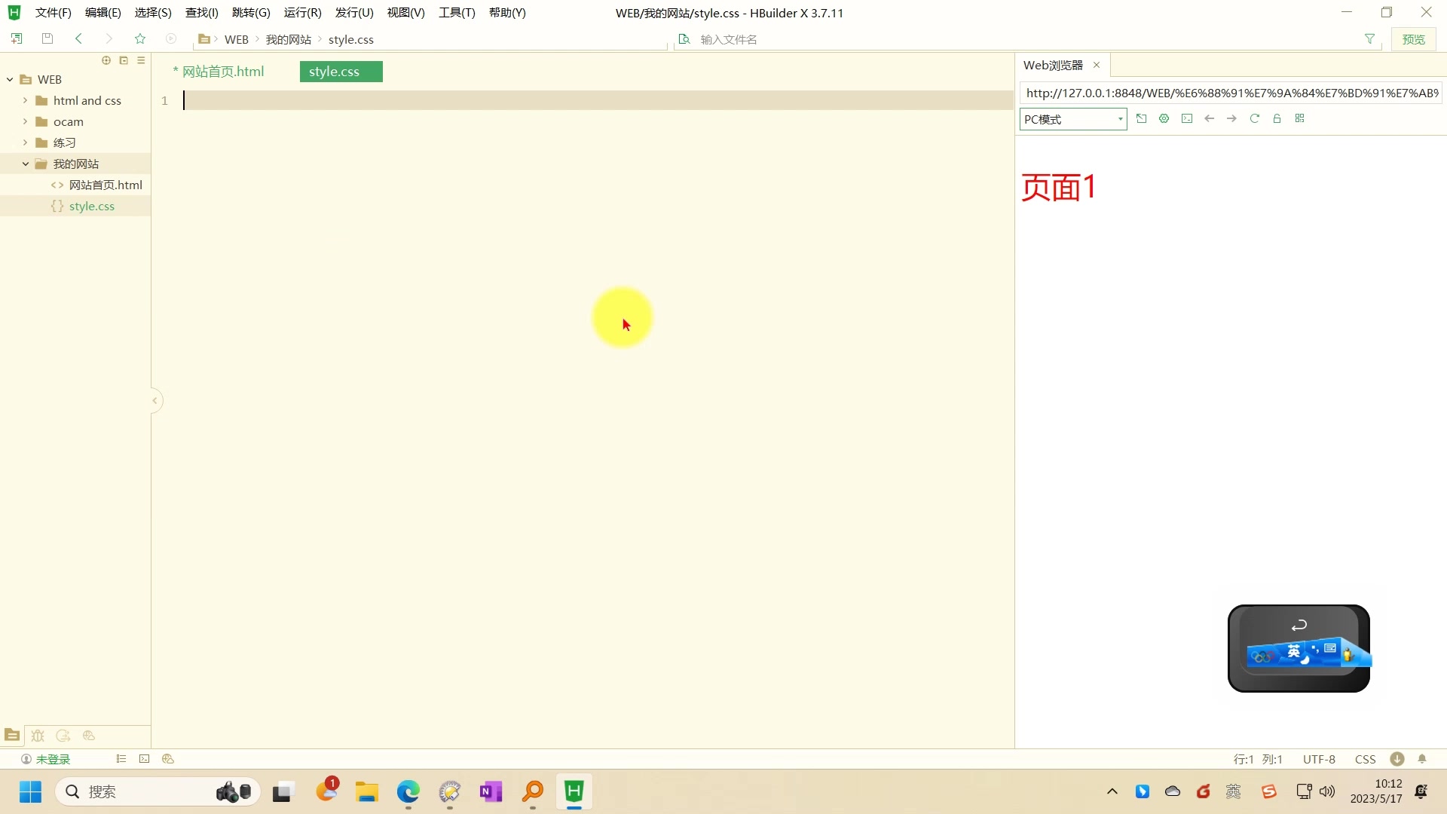Image resolution: width=1447 pixels, height=814 pixels.
Task: Open the 运行(R) menu
Action: click(302, 13)
